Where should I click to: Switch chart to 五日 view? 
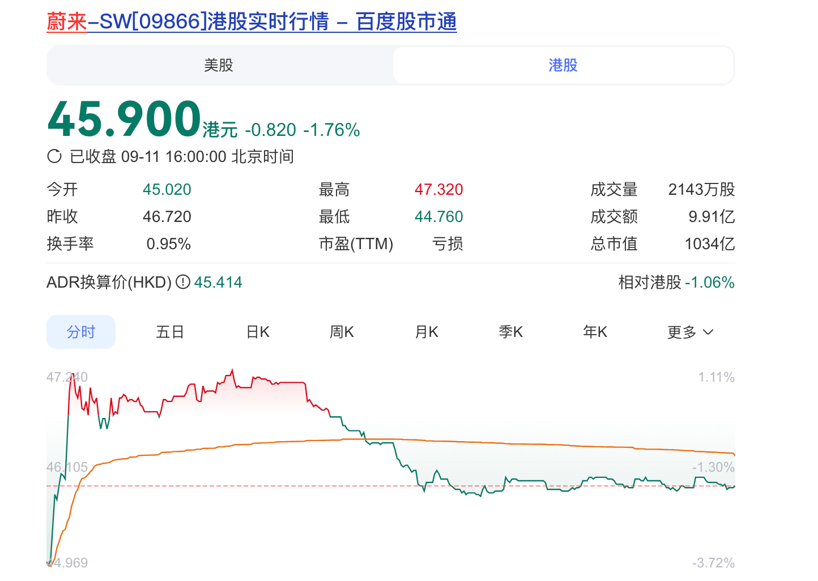[170, 332]
